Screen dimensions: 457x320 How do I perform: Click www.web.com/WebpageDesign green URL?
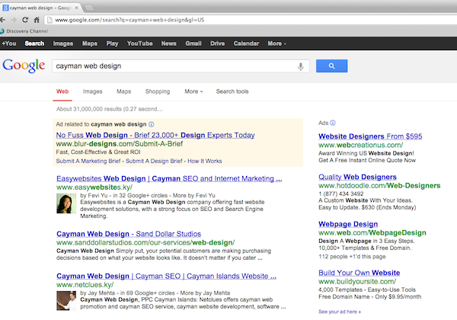click(372, 232)
